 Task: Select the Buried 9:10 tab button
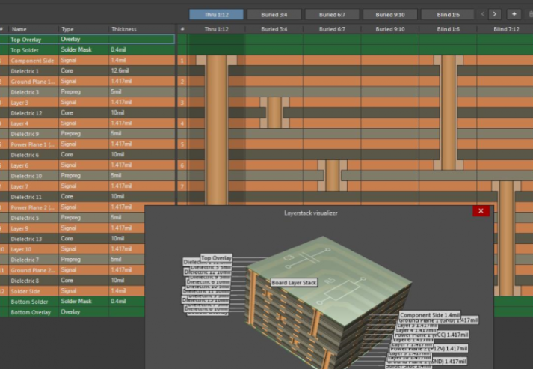[389, 14]
